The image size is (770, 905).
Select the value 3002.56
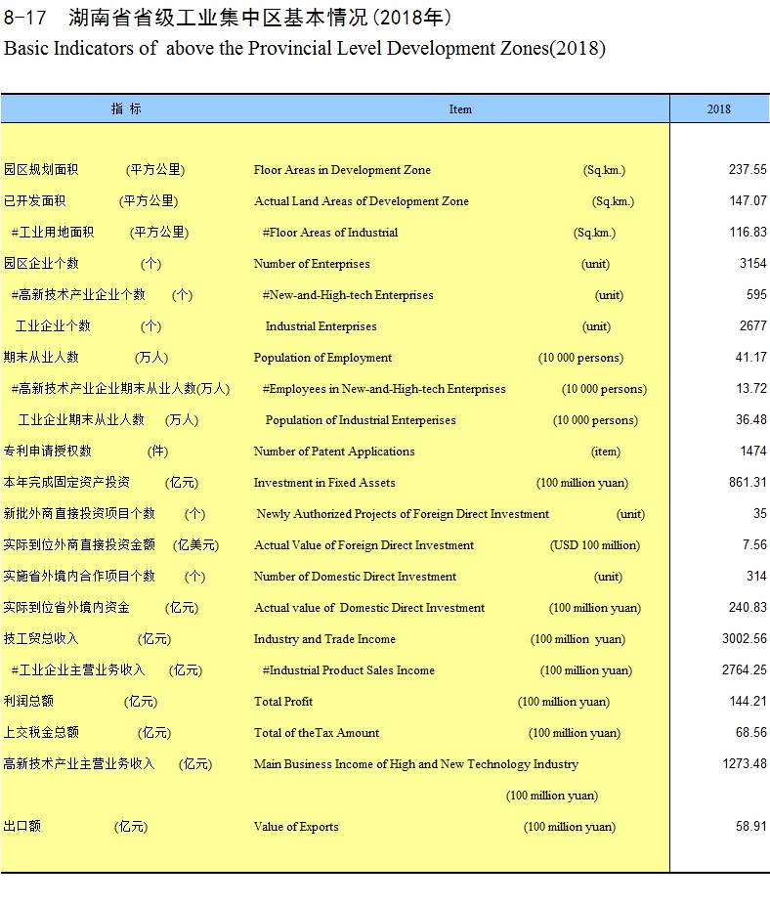[x=745, y=638]
